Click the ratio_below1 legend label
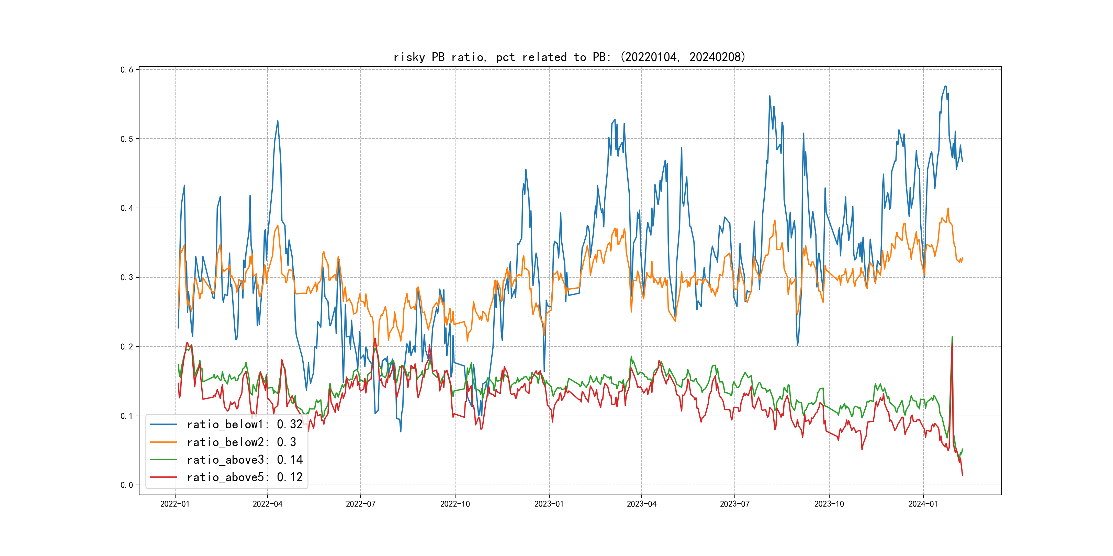 (x=245, y=424)
